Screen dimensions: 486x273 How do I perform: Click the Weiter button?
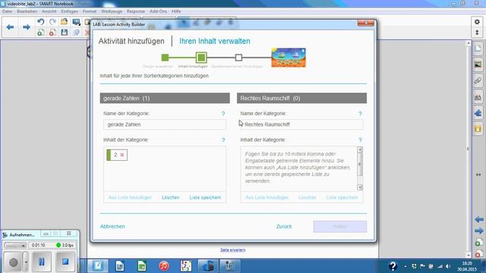[x=340, y=227]
